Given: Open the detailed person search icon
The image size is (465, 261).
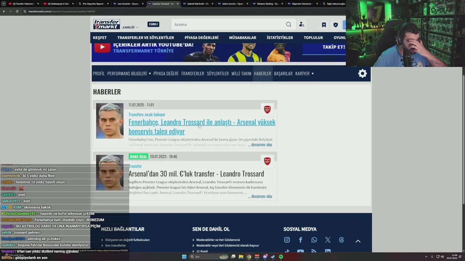Looking at the screenshot, I should pos(302,25).
